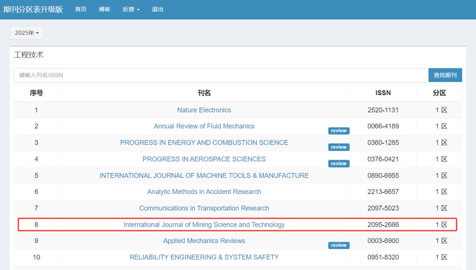Click review badge for Applied Mechanics Reviews

coord(339,245)
